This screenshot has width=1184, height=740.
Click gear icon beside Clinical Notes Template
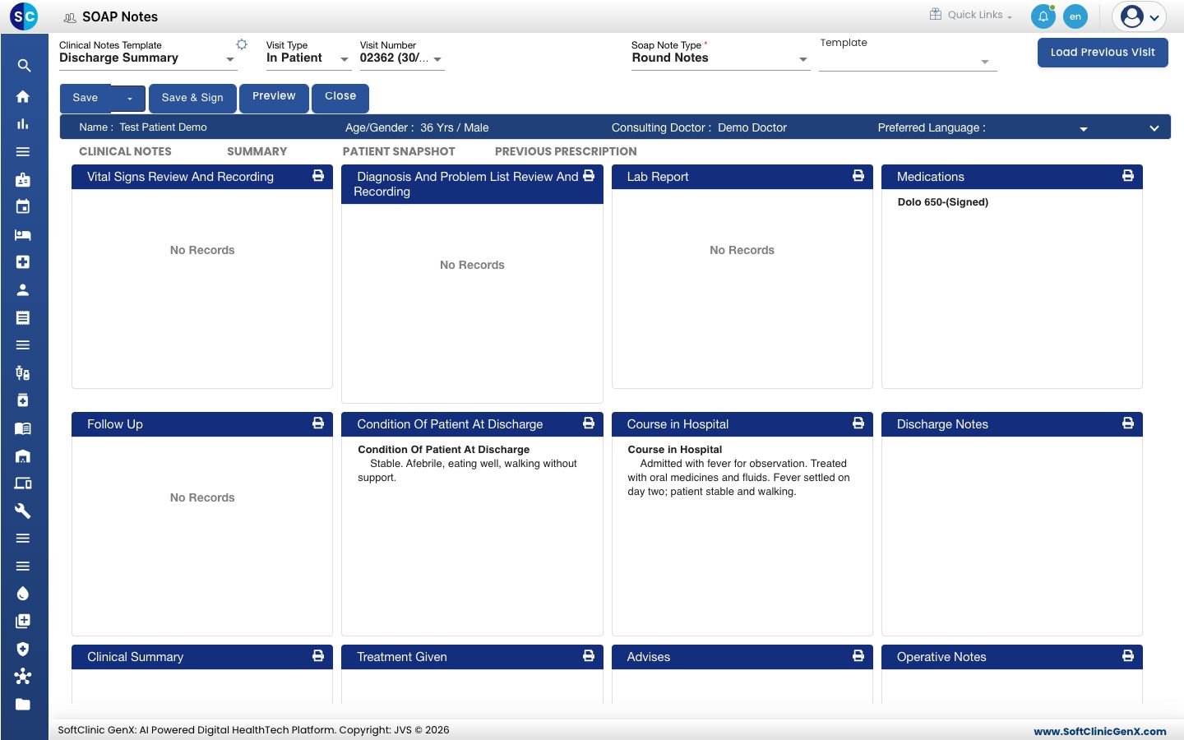242,44
